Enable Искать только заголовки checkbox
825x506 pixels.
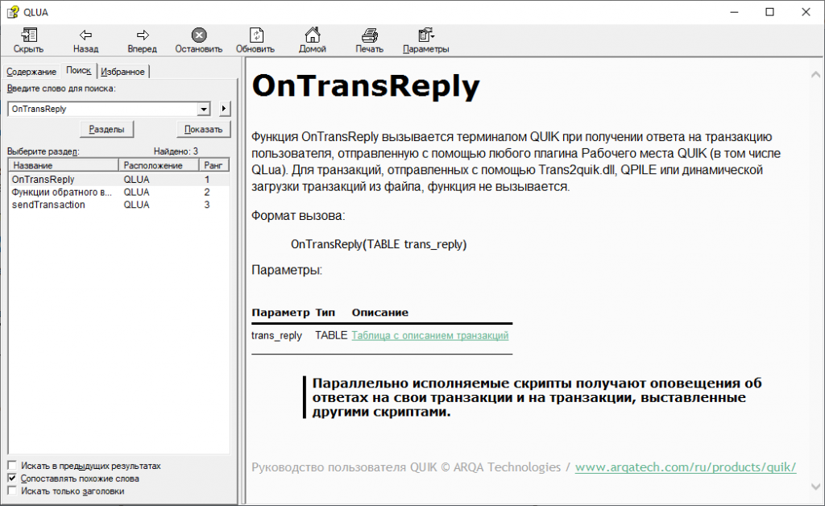pos(12,490)
